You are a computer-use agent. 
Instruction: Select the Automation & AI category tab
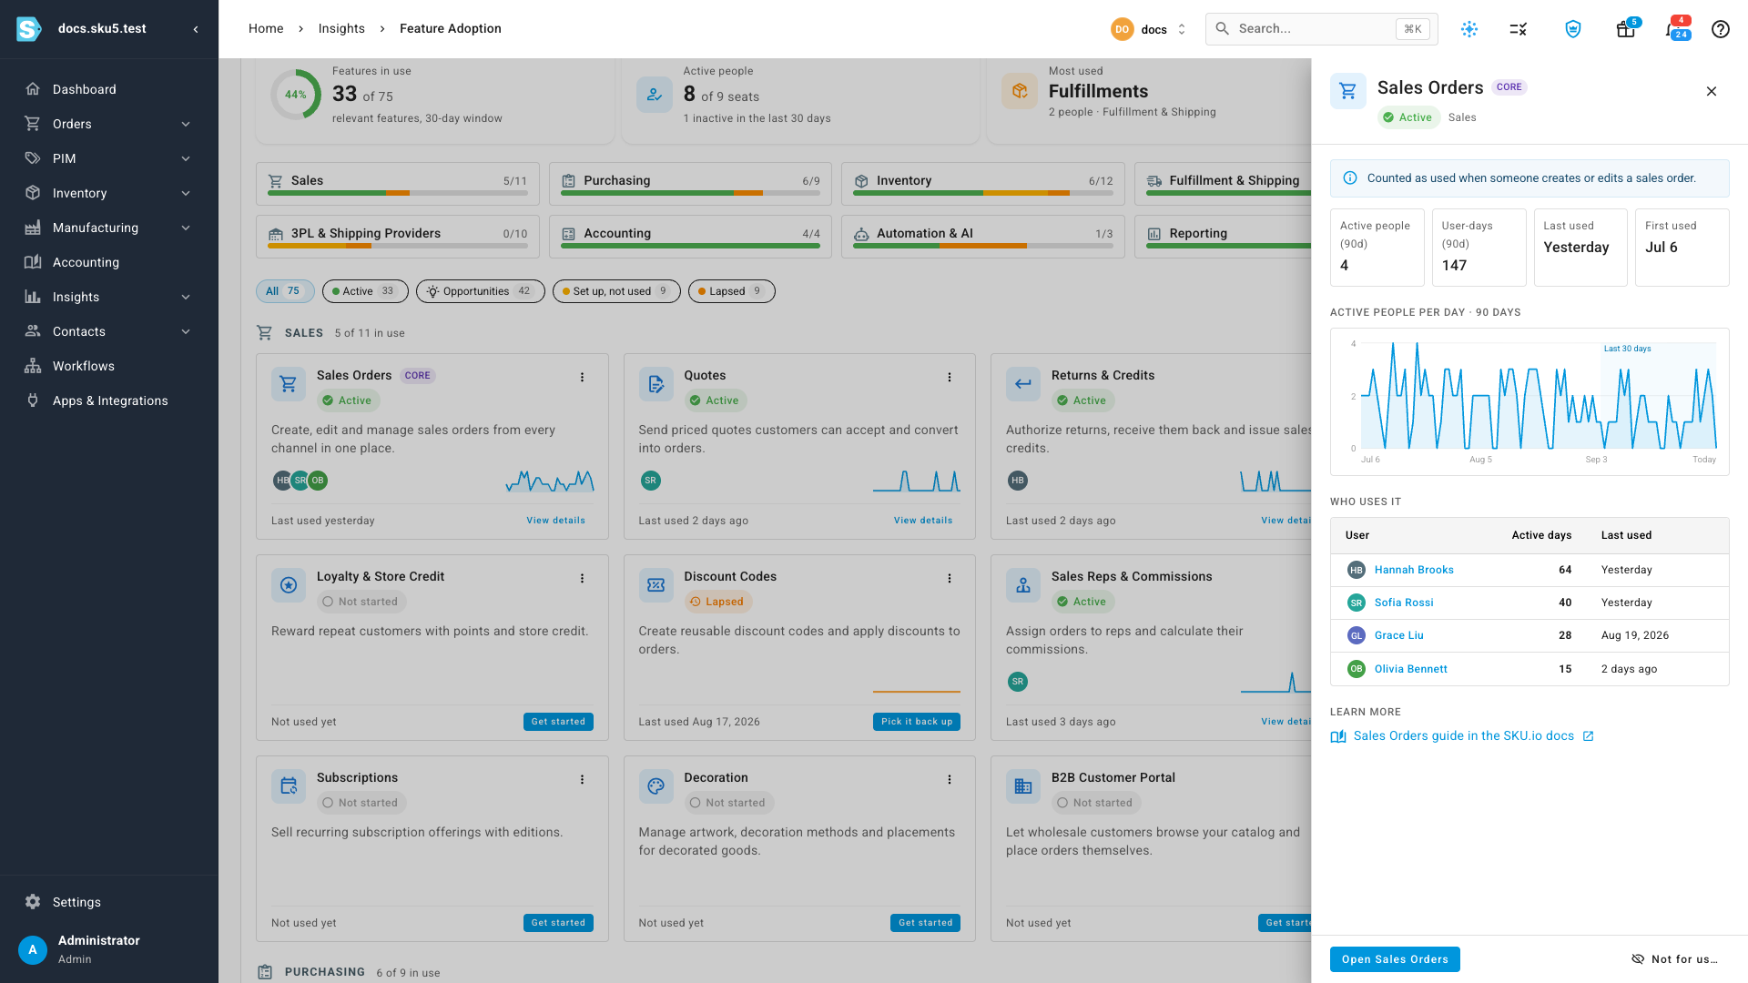point(983,237)
